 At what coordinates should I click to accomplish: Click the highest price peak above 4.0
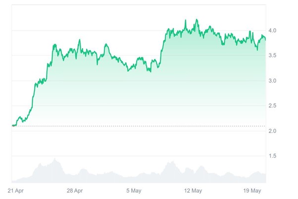coord(197,20)
